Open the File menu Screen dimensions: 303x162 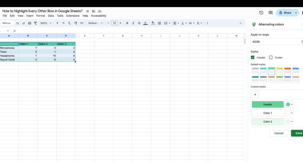5,16
